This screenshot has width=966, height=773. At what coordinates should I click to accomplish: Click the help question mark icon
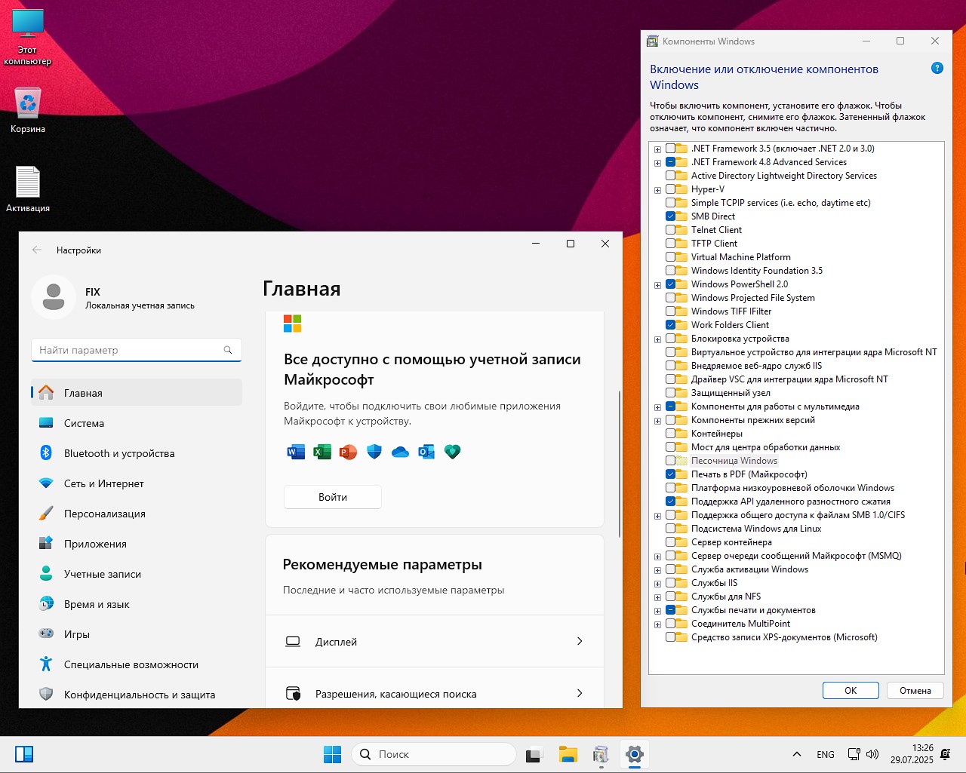point(937,69)
